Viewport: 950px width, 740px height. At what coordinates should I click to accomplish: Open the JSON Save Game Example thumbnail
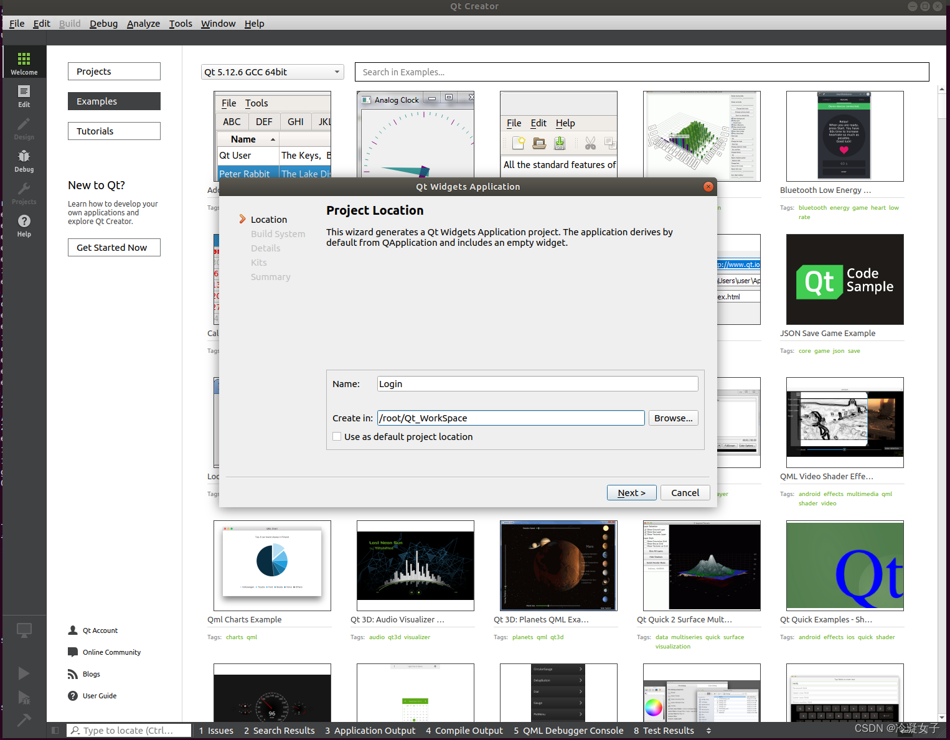[x=845, y=279]
